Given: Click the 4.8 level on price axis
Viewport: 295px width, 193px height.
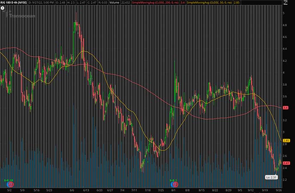Looking at the screenshot, I should tap(285, 25).
